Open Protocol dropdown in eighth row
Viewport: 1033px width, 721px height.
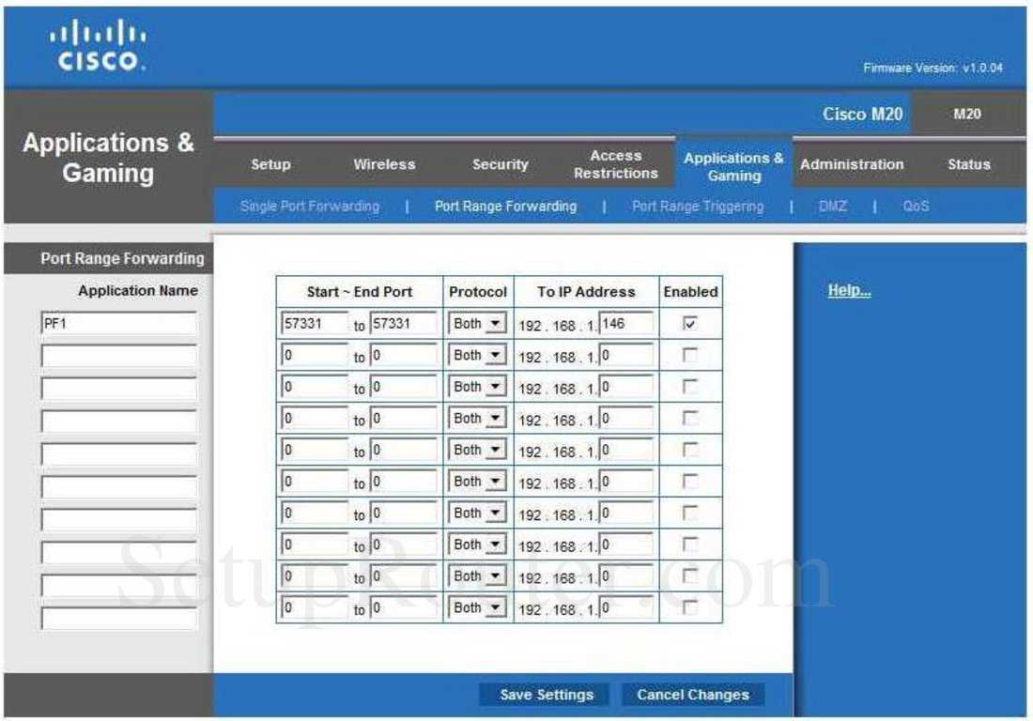pos(478,545)
